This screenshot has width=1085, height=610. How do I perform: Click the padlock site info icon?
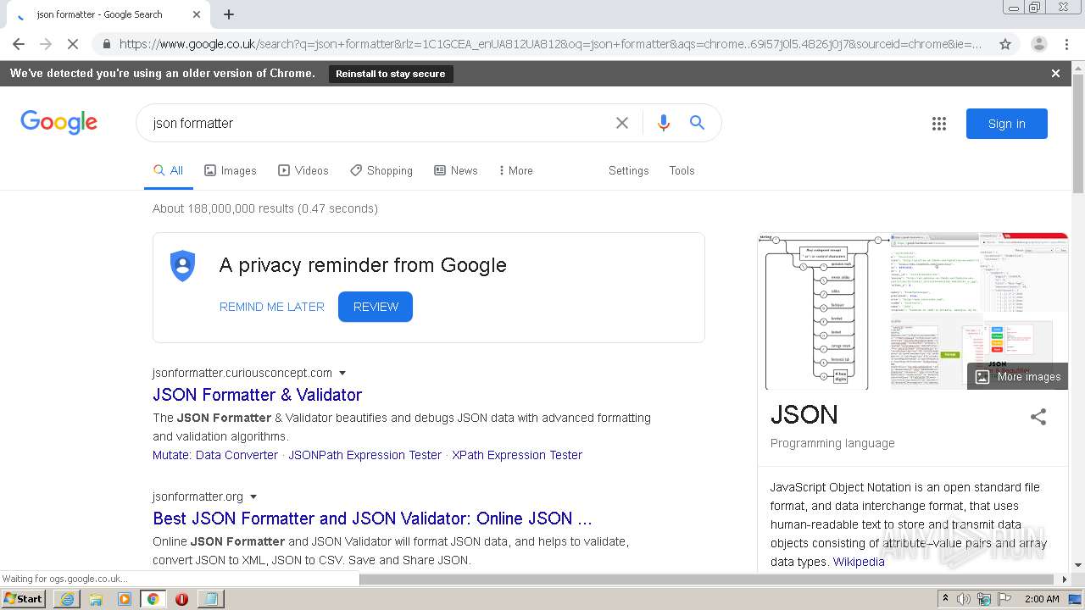click(x=106, y=44)
